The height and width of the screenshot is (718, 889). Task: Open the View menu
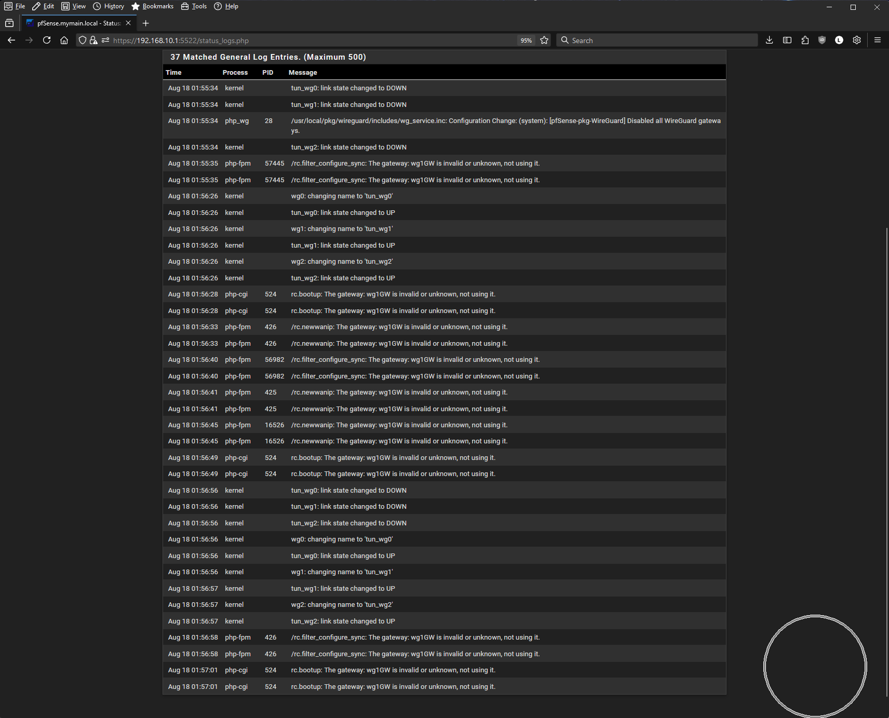pos(73,6)
